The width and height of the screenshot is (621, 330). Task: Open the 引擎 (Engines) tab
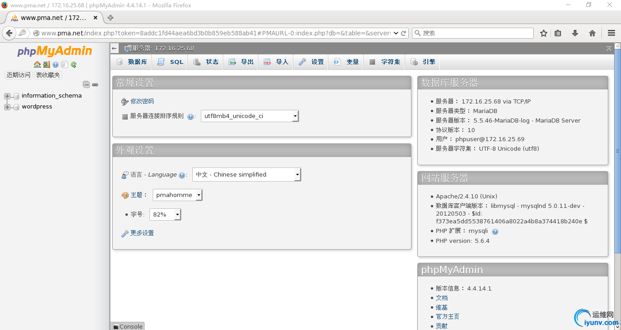click(x=423, y=62)
